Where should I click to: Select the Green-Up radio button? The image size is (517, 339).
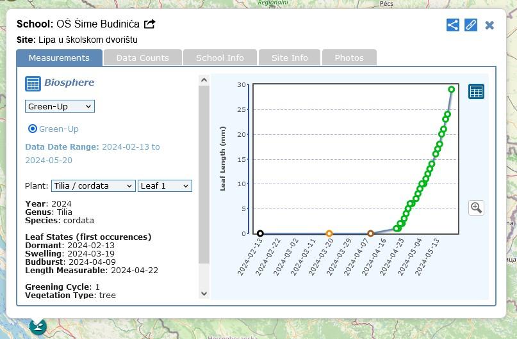tap(33, 129)
